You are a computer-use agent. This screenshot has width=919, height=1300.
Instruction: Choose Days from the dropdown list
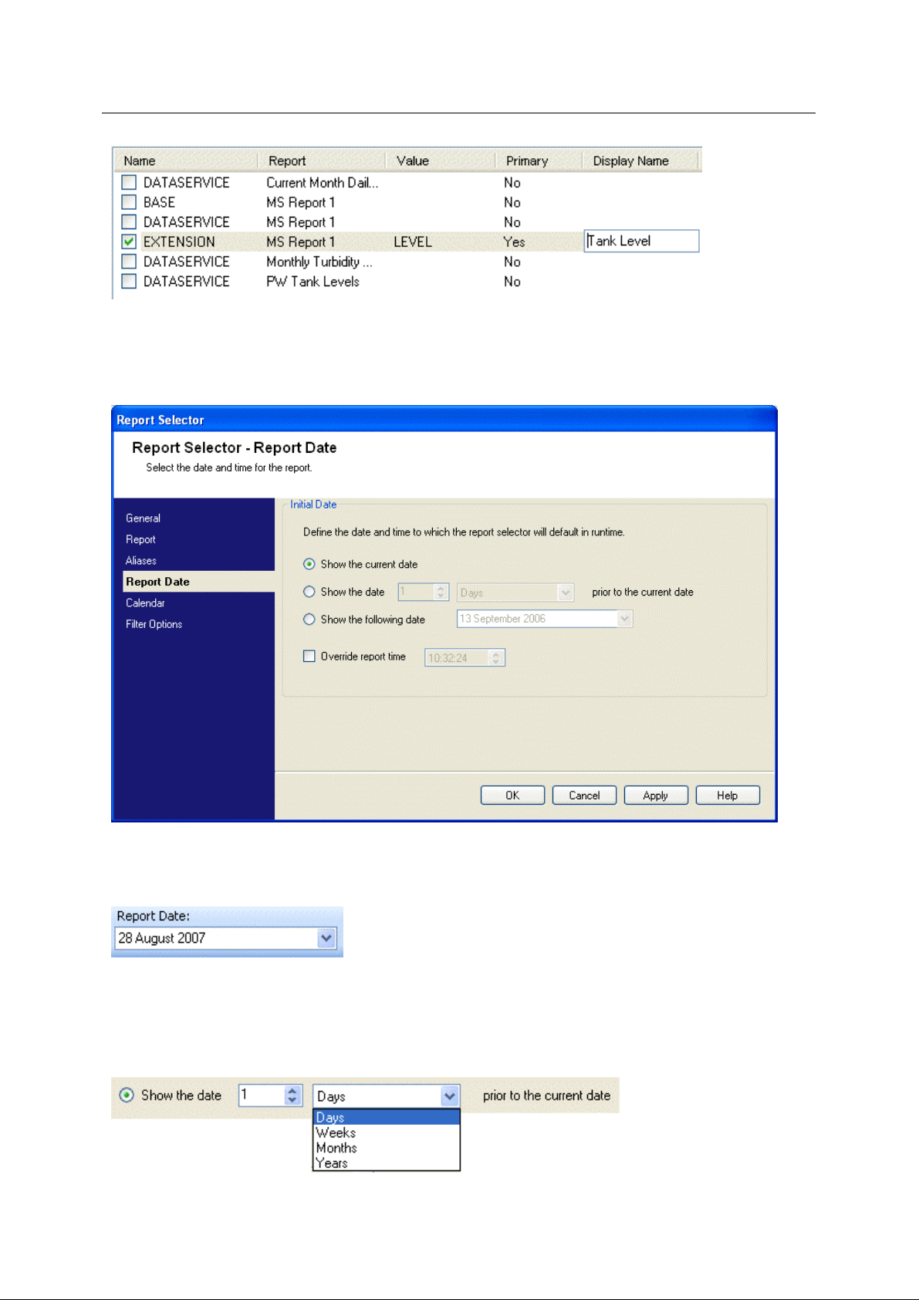pos(387,1117)
